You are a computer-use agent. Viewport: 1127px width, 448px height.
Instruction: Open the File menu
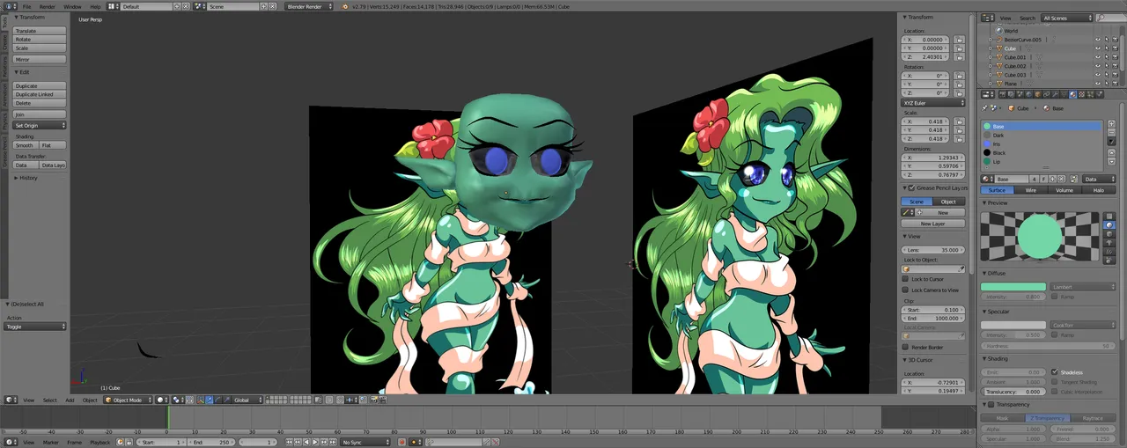pos(26,6)
